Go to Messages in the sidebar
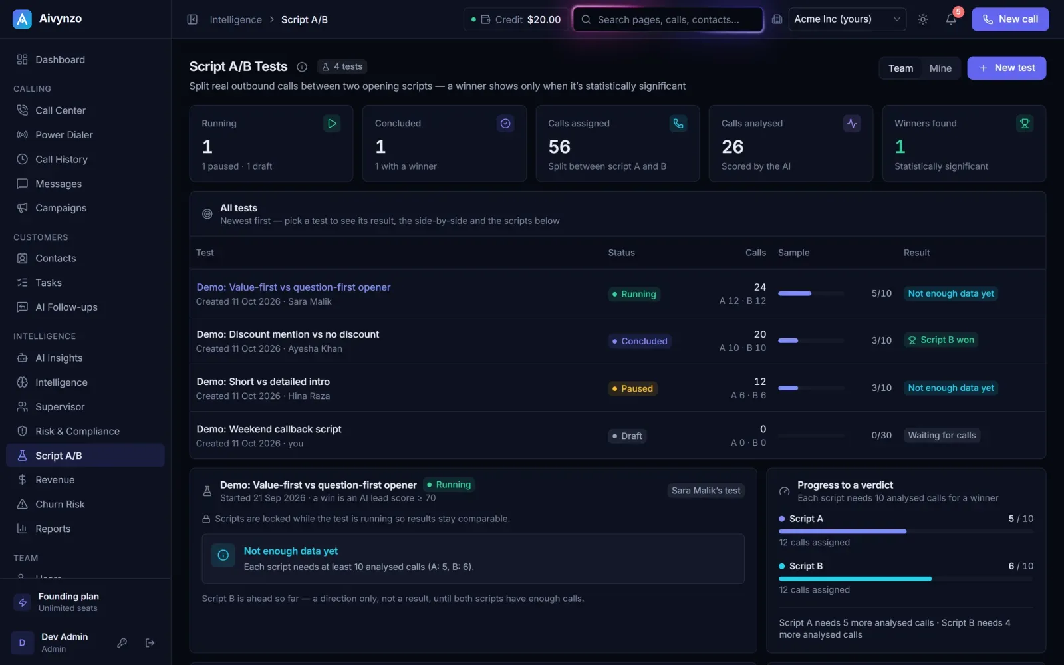 click(x=85, y=184)
